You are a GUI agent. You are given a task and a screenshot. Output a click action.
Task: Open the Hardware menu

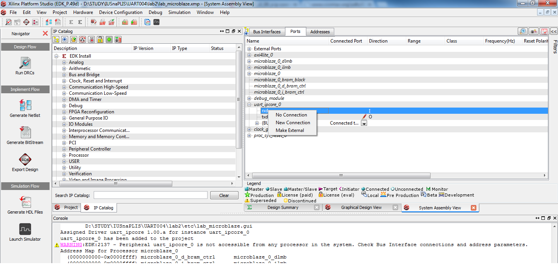pyautogui.click(x=83, y=12)
